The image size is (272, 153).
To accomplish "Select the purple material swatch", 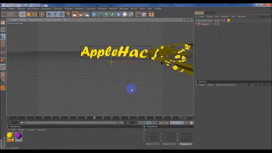I will click(19, 137).
